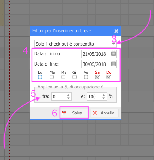The width and height of the screenshot is (154, 160).
Task: Open calendar picker for Data di fine
Action: pyautogui.click(x=113, y=64)
